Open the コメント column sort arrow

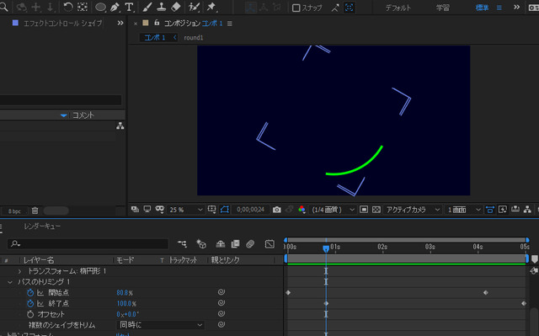[63, 115]
